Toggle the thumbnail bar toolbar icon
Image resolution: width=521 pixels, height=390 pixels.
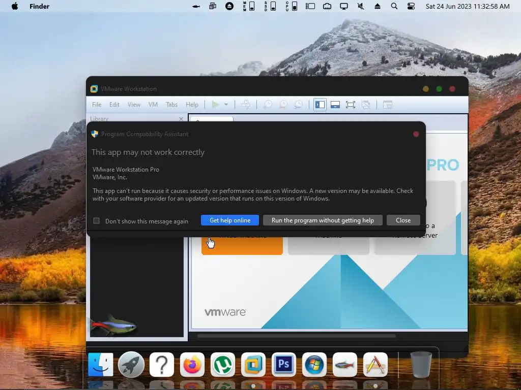[335, 105]
